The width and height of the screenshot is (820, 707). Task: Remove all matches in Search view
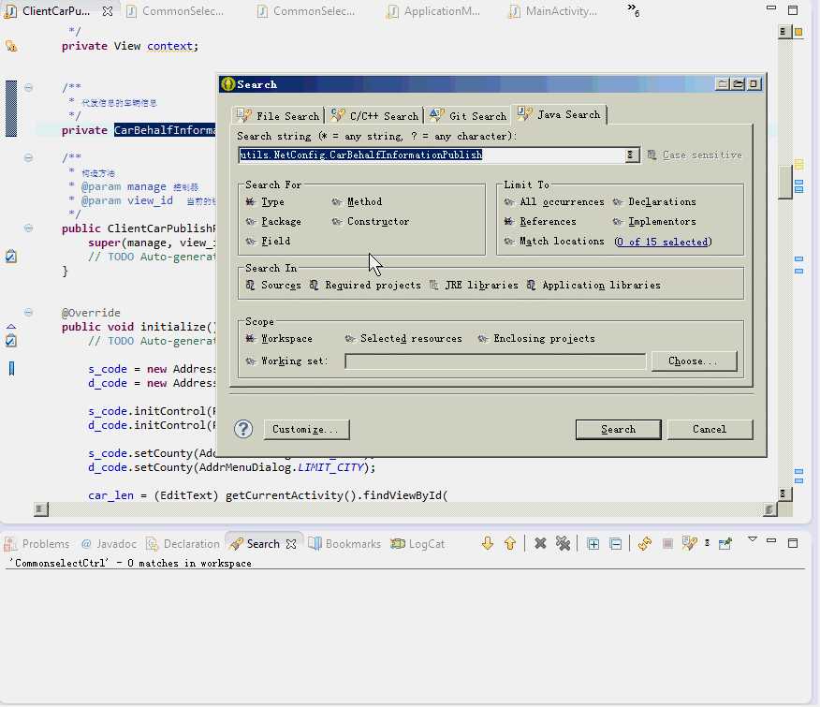click(x=563, y=543)
